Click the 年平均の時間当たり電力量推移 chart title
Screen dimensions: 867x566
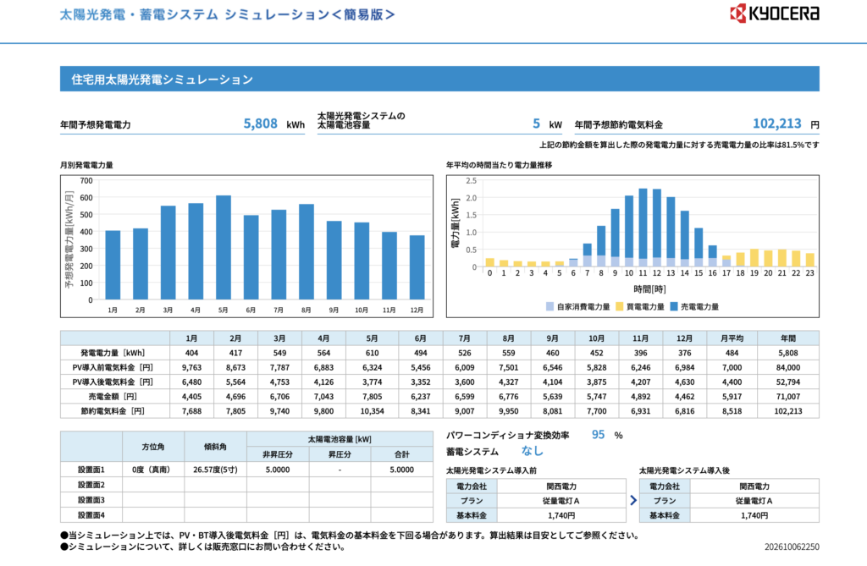coord(500,165)
